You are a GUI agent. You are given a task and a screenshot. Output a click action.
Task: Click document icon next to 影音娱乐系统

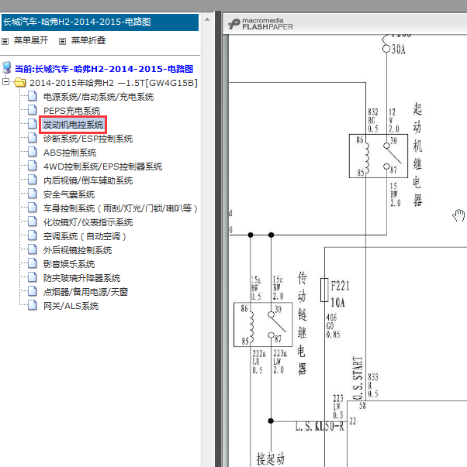pos(33,263)
